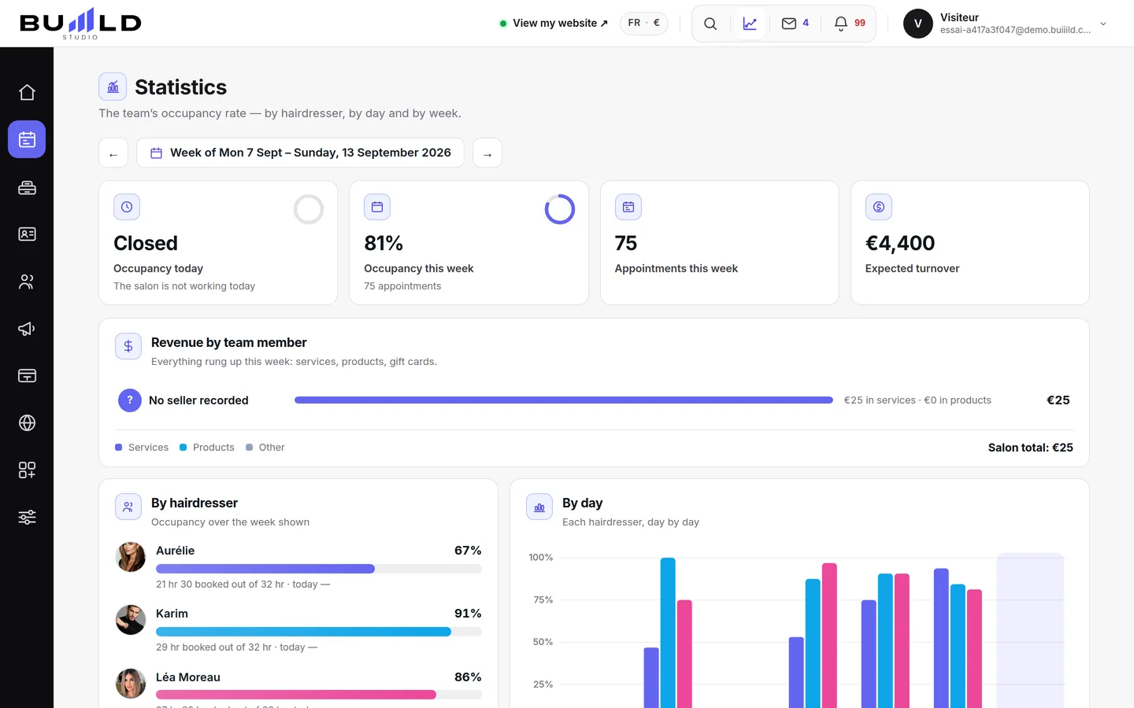
Task: Open the mail inbox with 4 messages
Action: (795, 24)
